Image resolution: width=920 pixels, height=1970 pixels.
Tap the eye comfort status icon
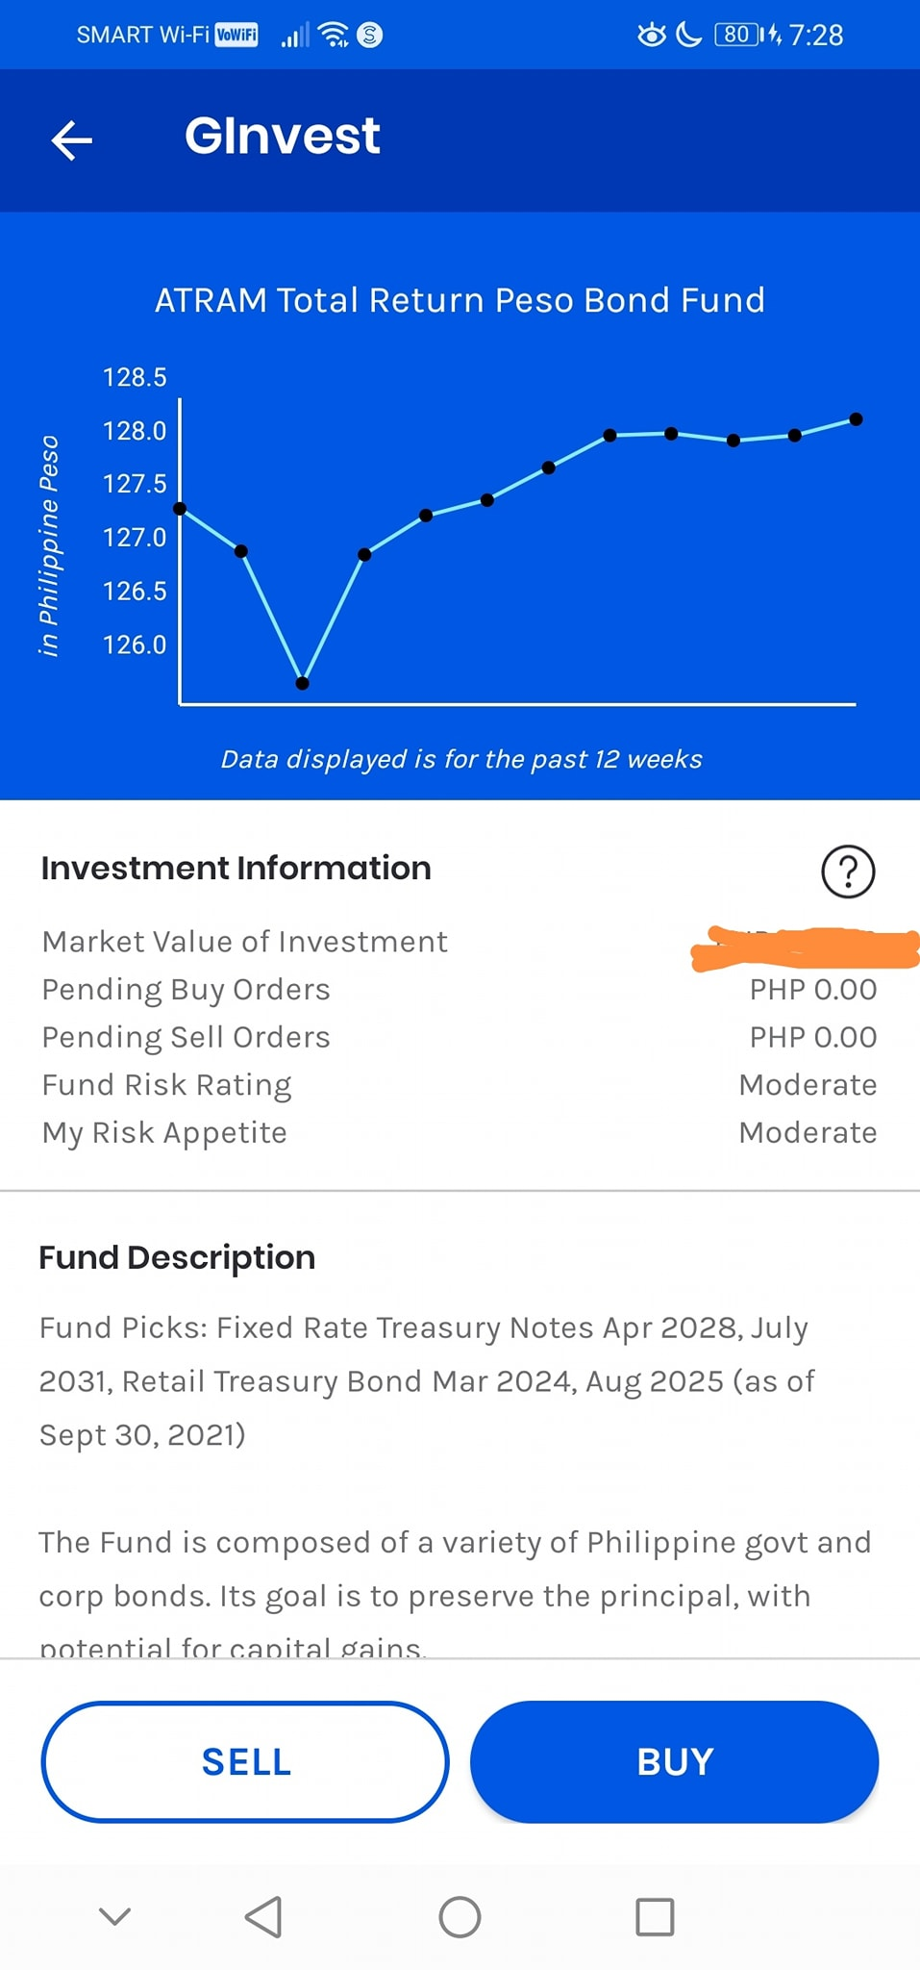pos(652,35)
